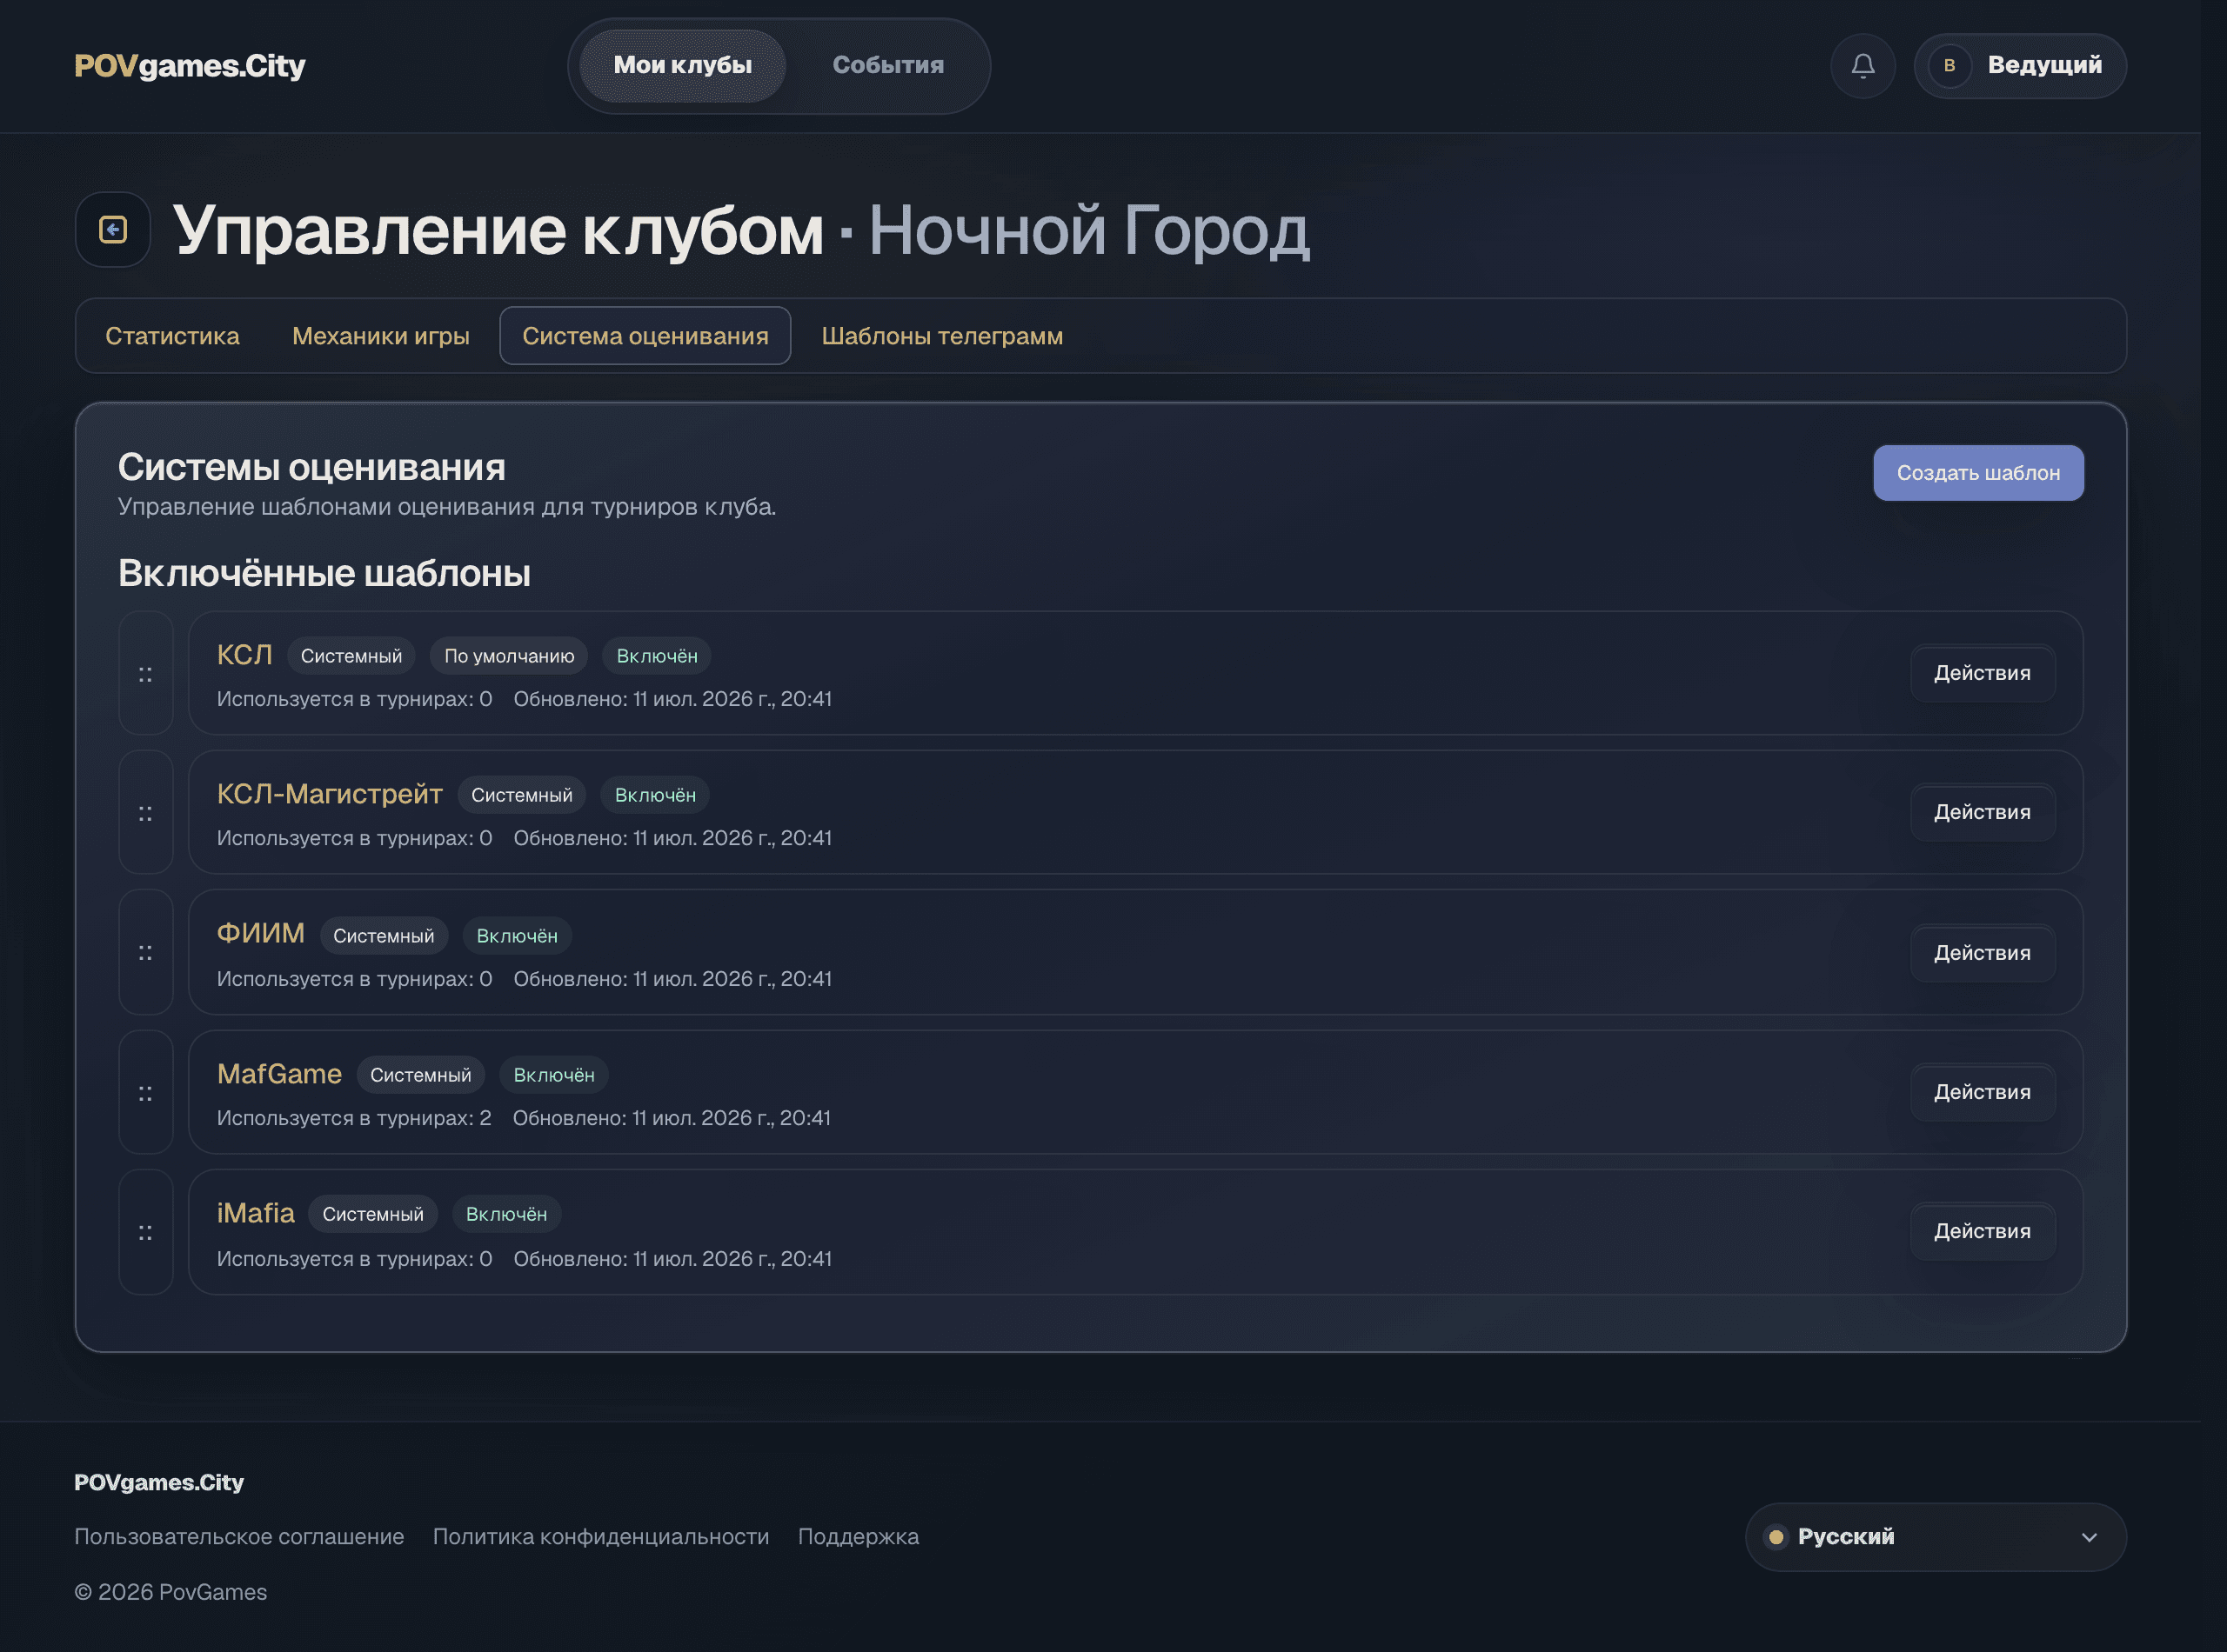Screen dimensions: 2227x1652
Task: Open the Механики игры tab
Action: pyautogui.click(x=380, y=336)
